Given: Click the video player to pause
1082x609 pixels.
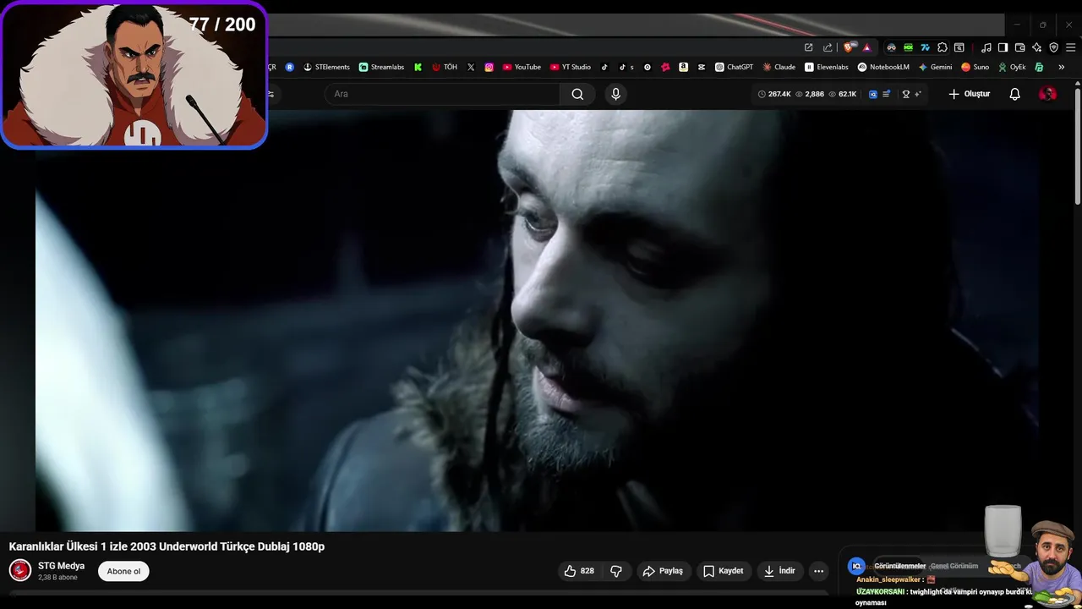Looking at the screenshot, I should pyautogui.click(x=537, y=321).
